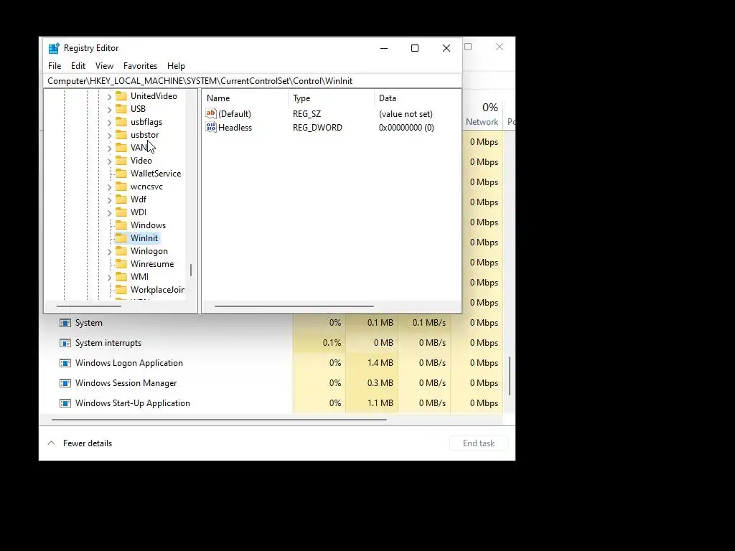Select the Winresume folder icon

121,264
